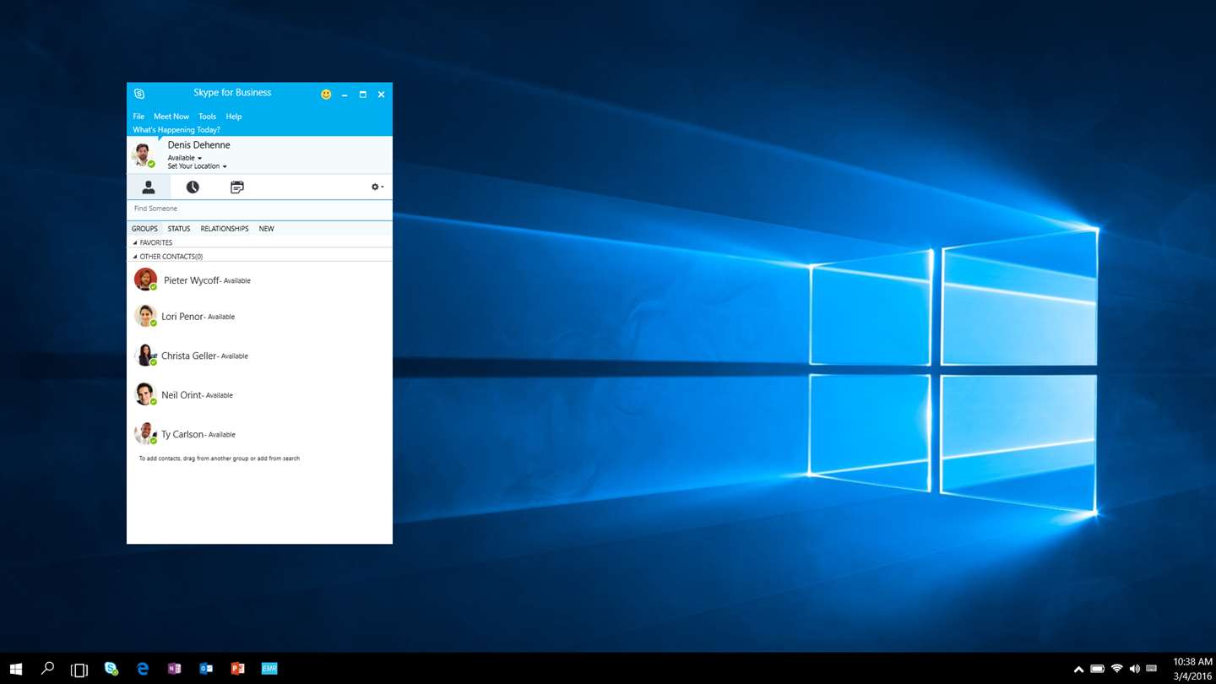Open the options gear dropdown

coord(377,187)
